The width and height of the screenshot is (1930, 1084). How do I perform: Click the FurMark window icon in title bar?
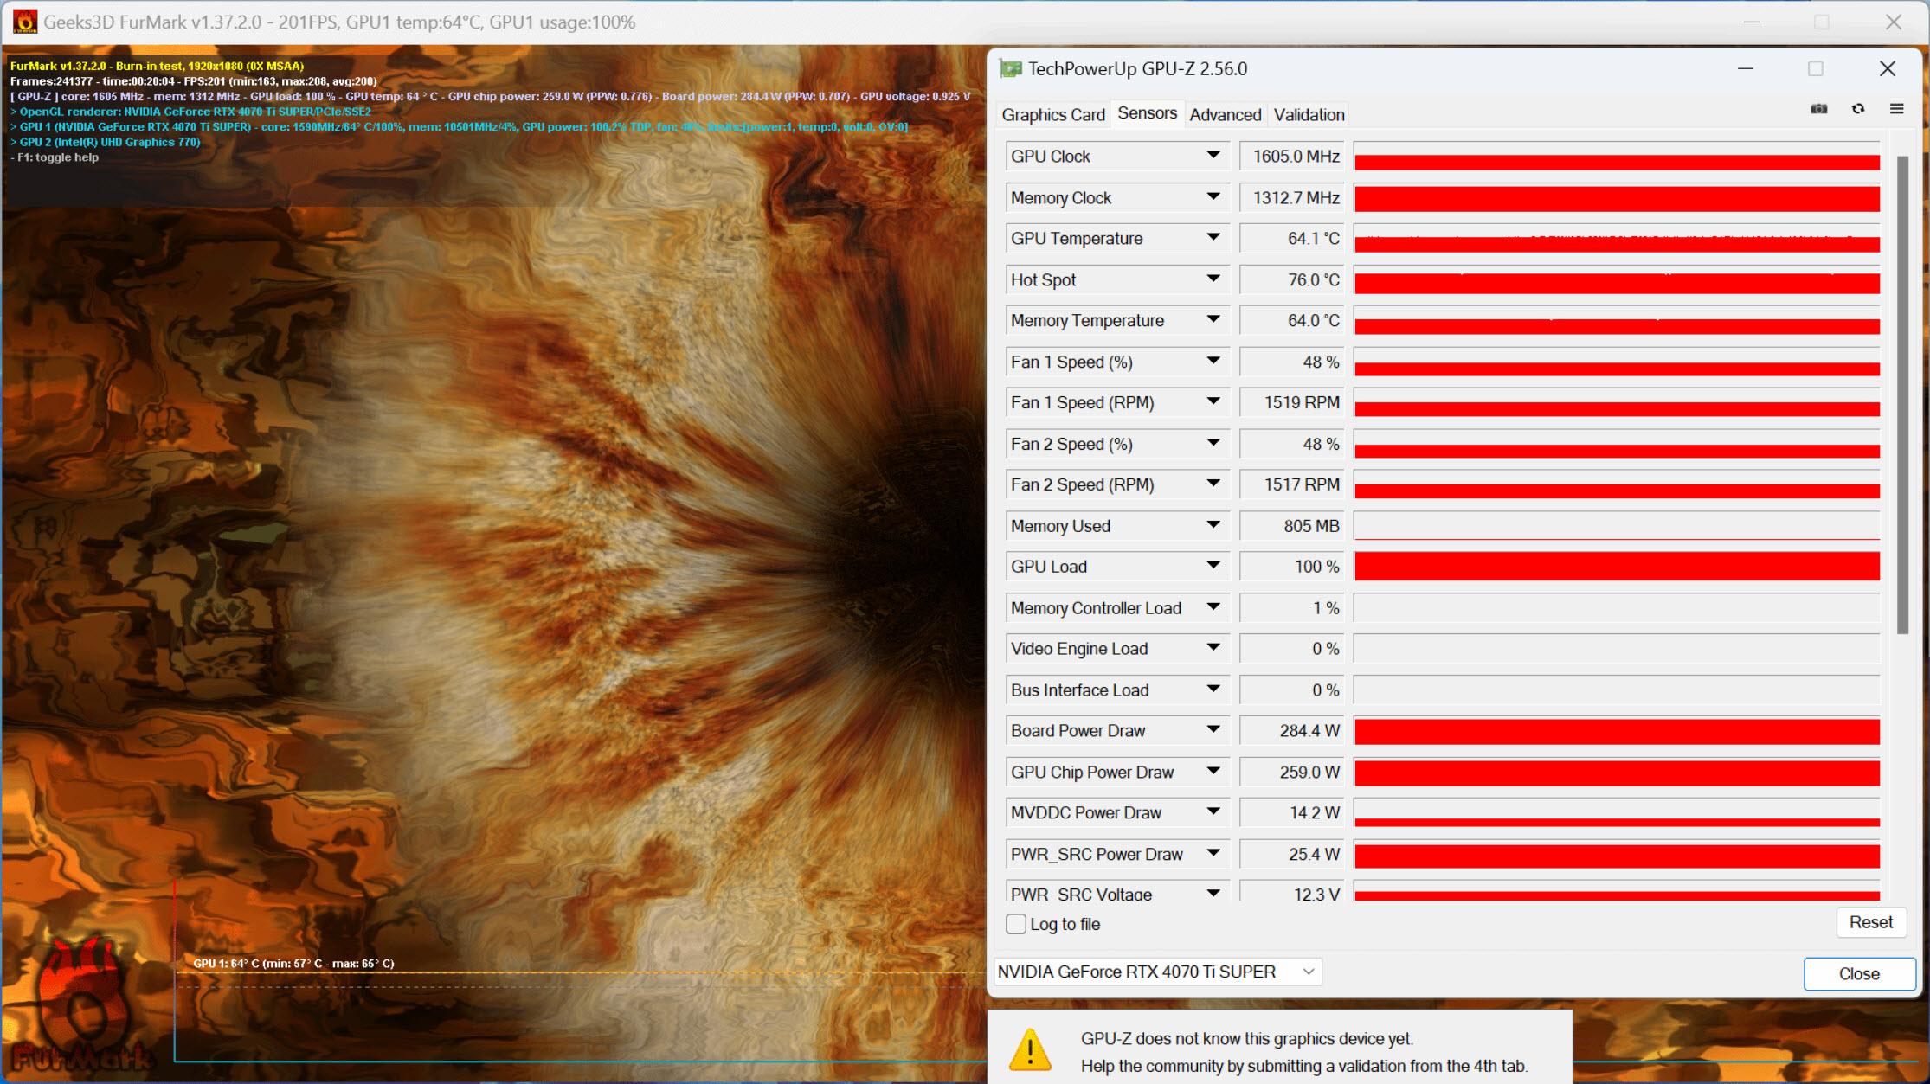18,20
